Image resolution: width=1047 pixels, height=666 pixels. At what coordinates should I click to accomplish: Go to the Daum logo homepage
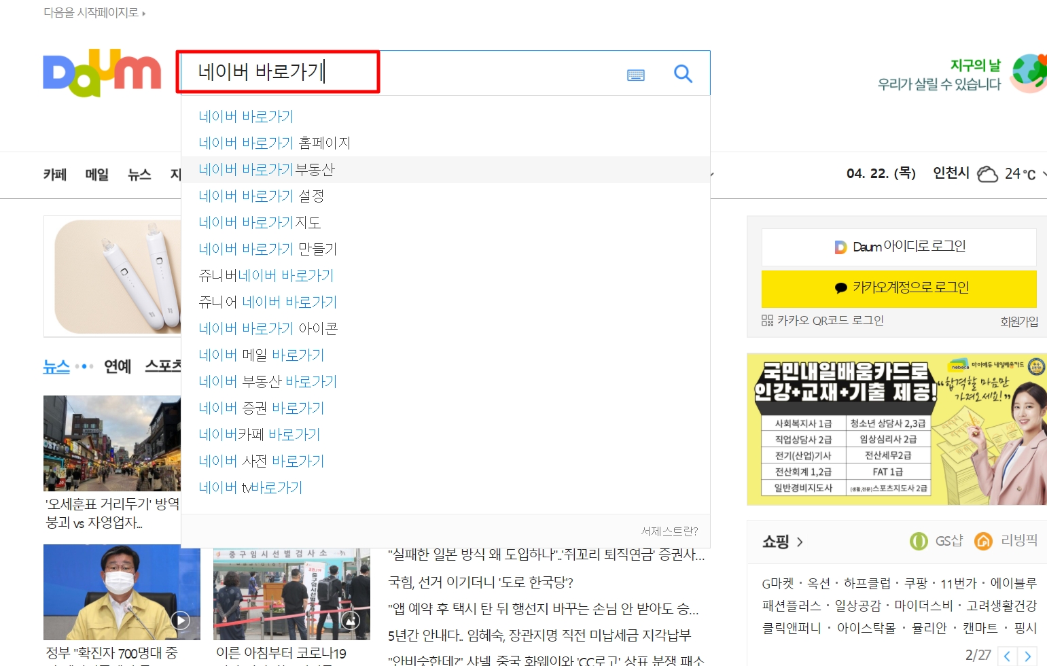[102, 73]
